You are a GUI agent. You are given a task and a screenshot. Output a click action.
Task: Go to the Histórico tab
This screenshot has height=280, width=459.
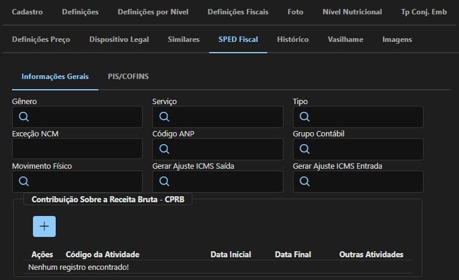pos(293,39)
